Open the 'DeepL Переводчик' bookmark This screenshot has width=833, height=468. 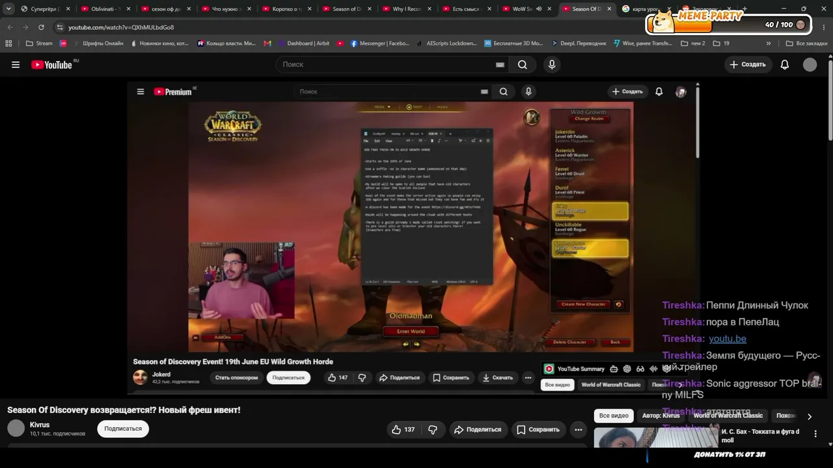[578, 44]
